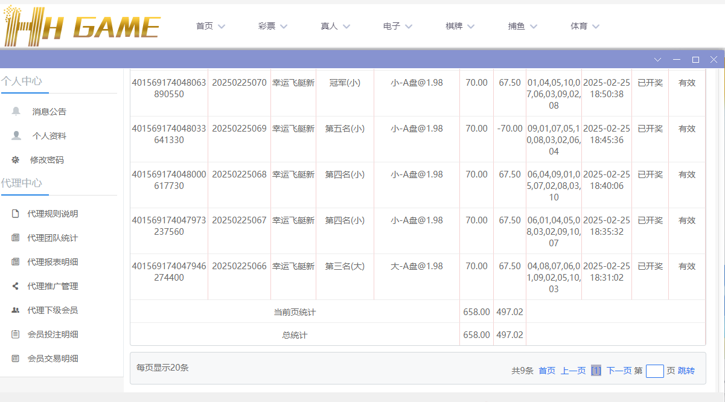This screenshot has width=725, height=402.
Task: Open the 体育 menu item
Action: point(586,26)
